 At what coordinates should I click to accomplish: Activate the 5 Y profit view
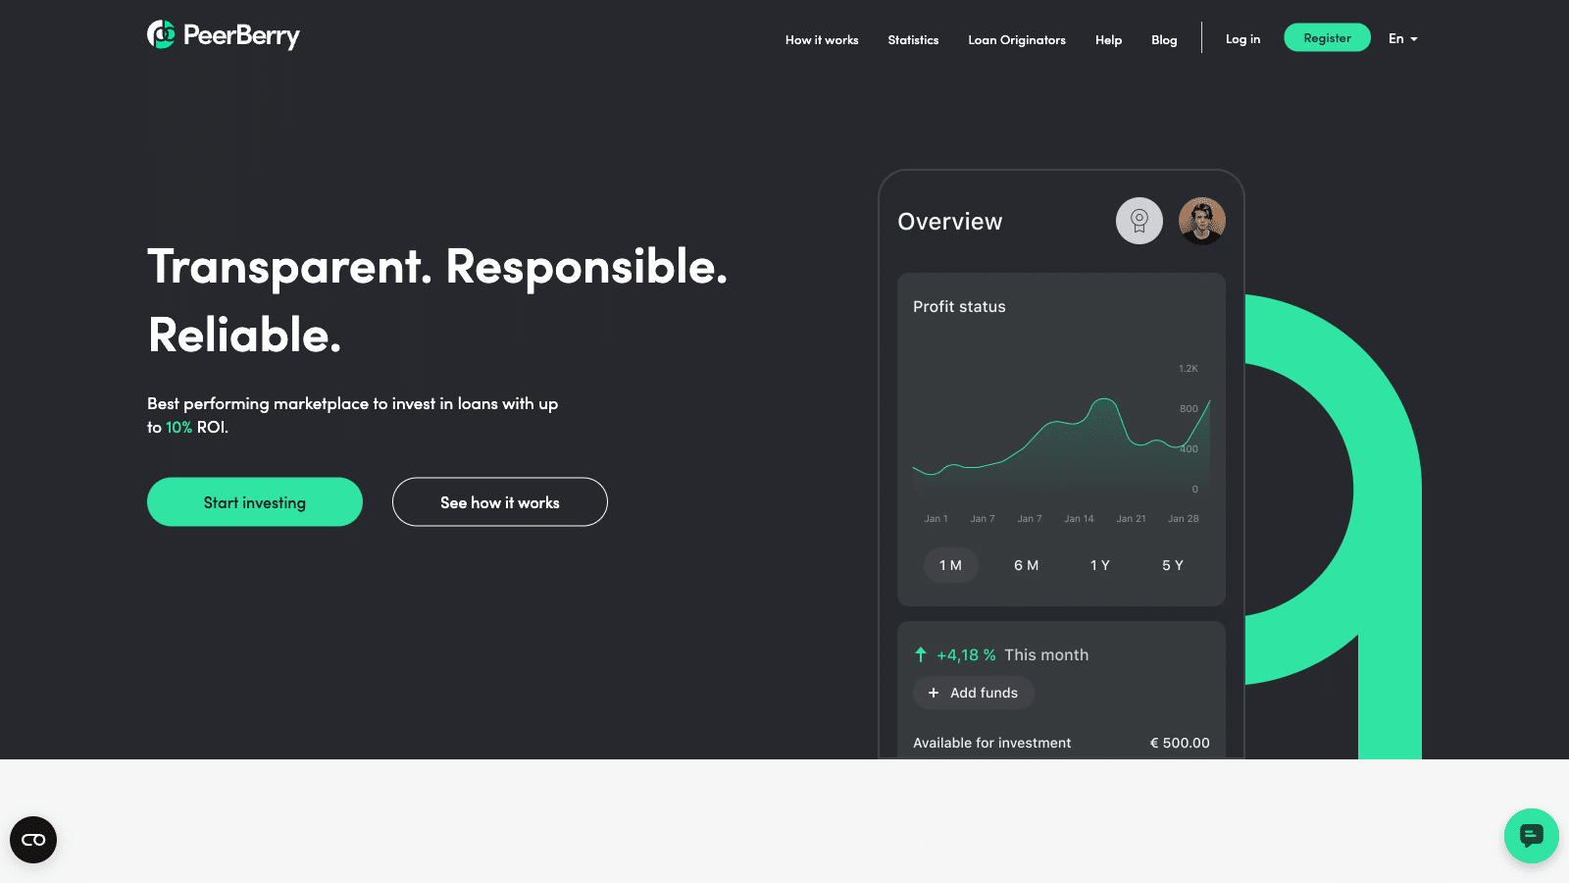[1172, 565]
